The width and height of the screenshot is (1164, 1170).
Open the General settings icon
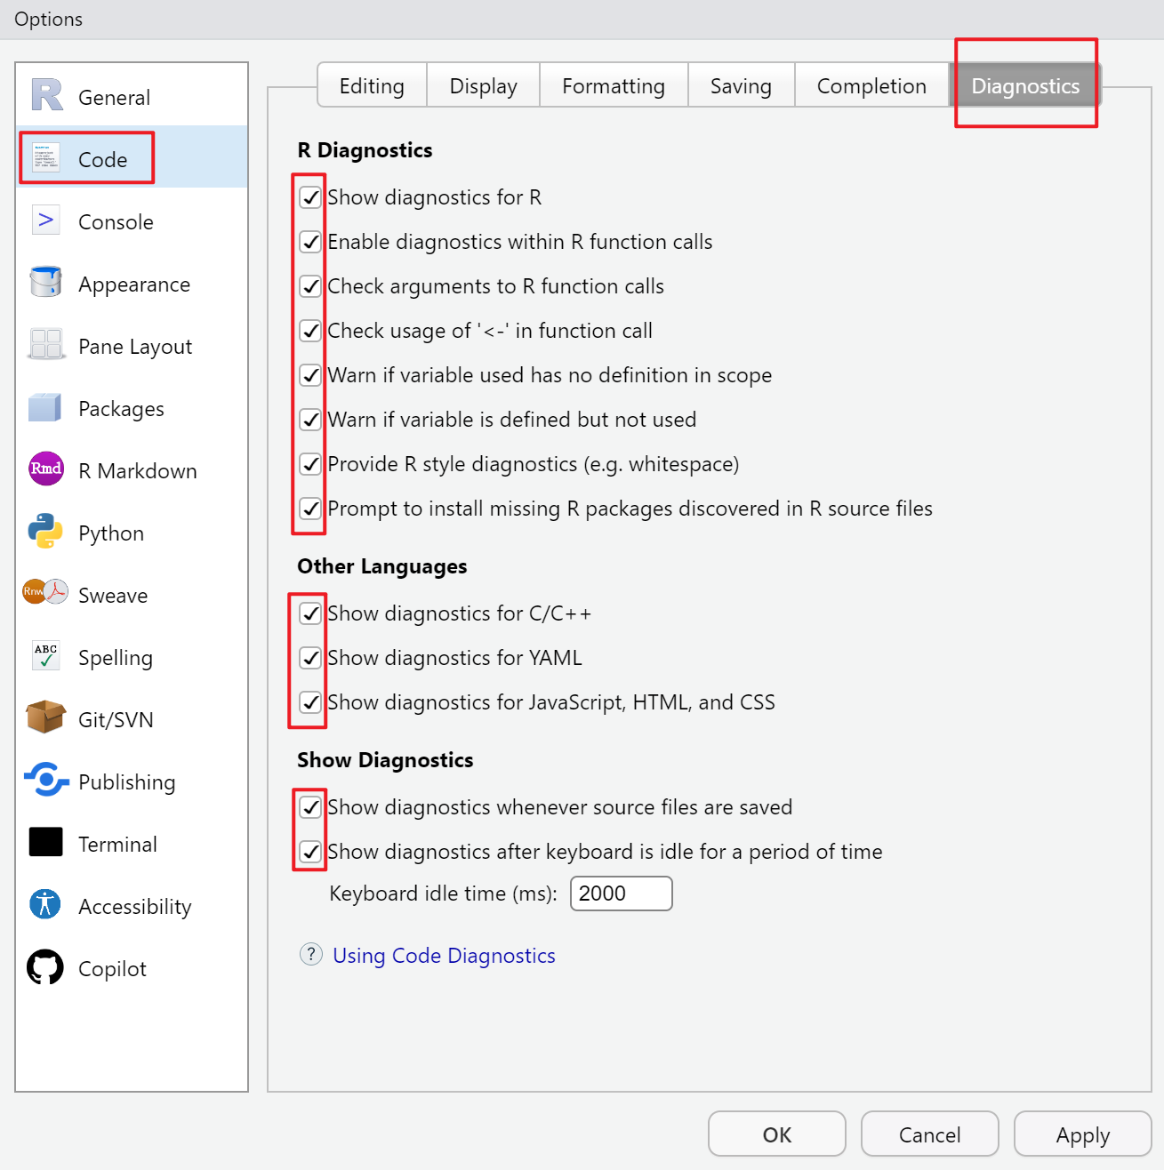47,95
